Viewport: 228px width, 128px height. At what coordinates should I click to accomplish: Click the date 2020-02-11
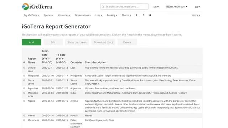tap(48, 68)
